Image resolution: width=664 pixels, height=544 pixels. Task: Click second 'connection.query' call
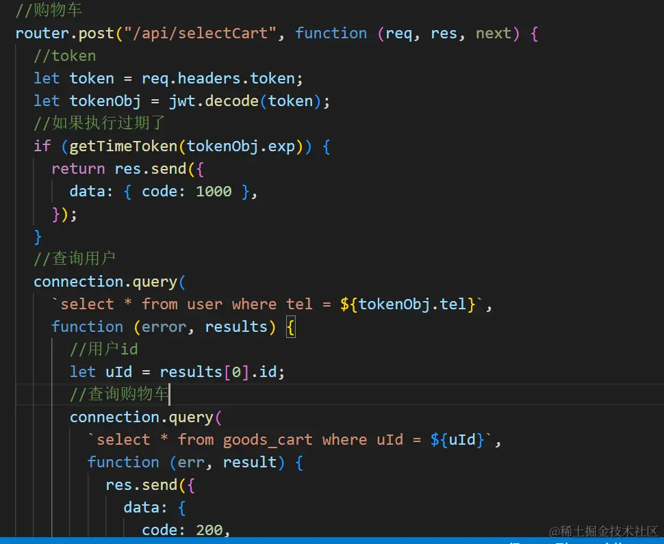point(142,417)
